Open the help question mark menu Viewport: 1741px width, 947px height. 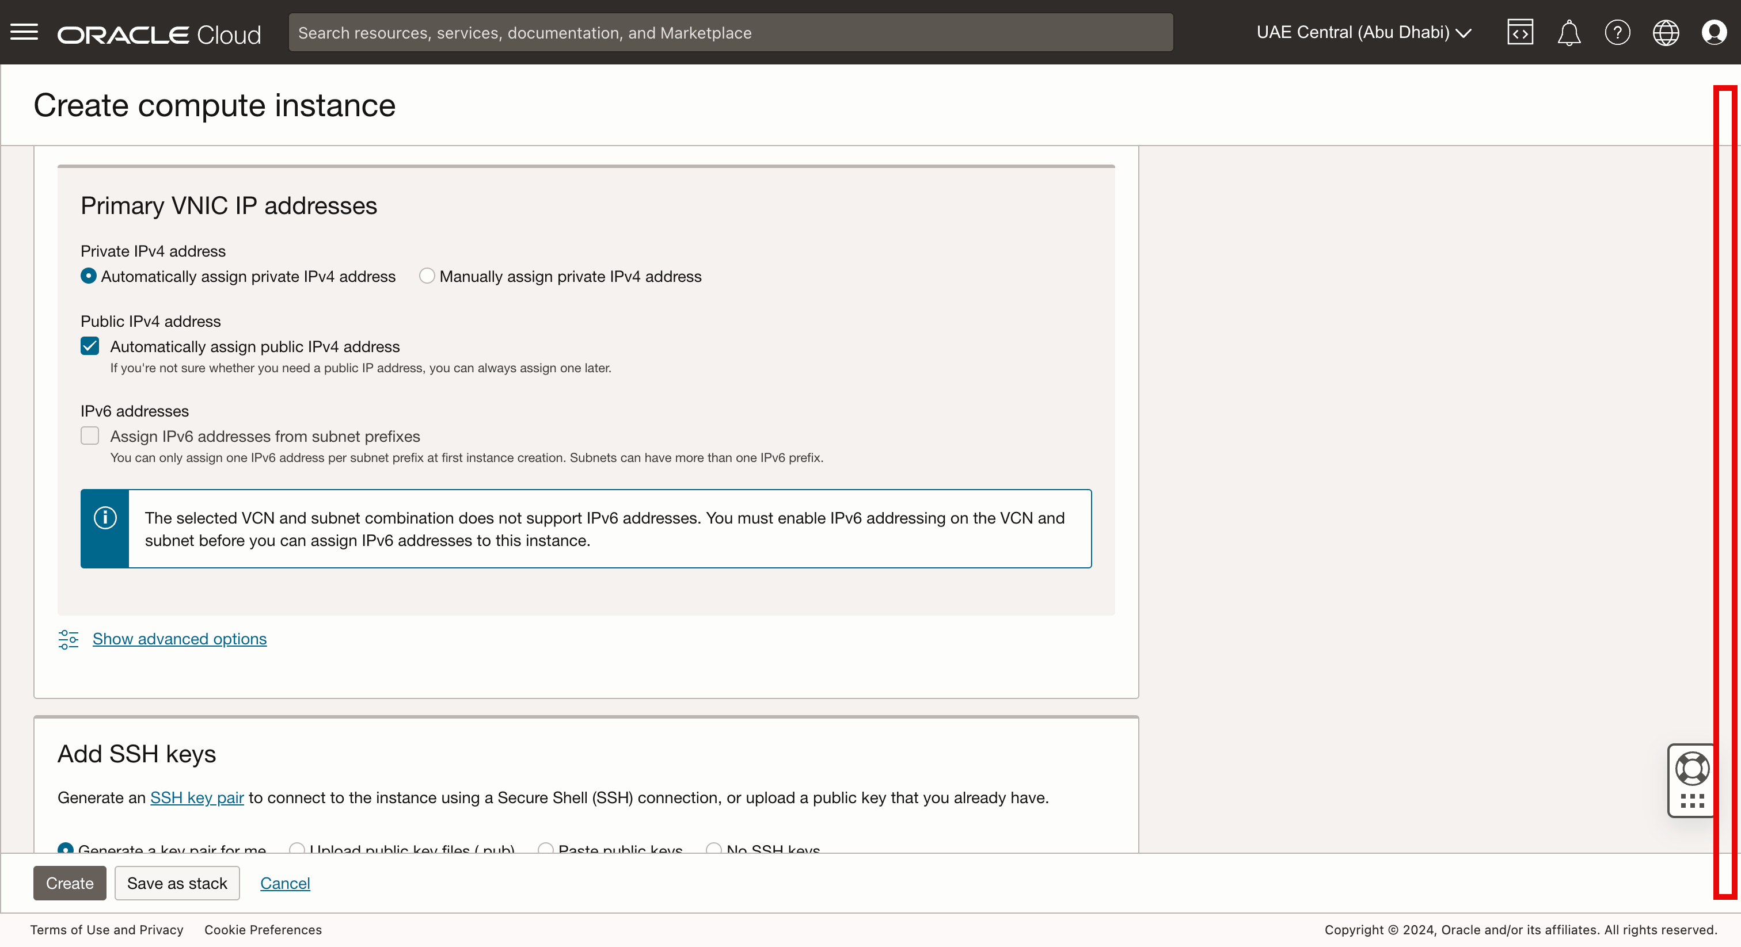click(x=1617, y=32)
